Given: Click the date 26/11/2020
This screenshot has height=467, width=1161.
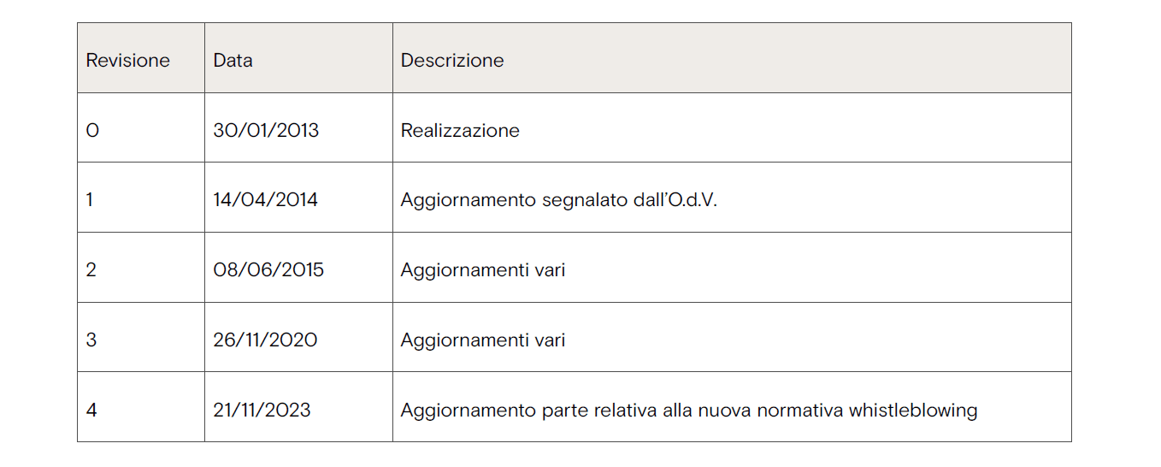Looking at the screenshot, I should 265,340.
